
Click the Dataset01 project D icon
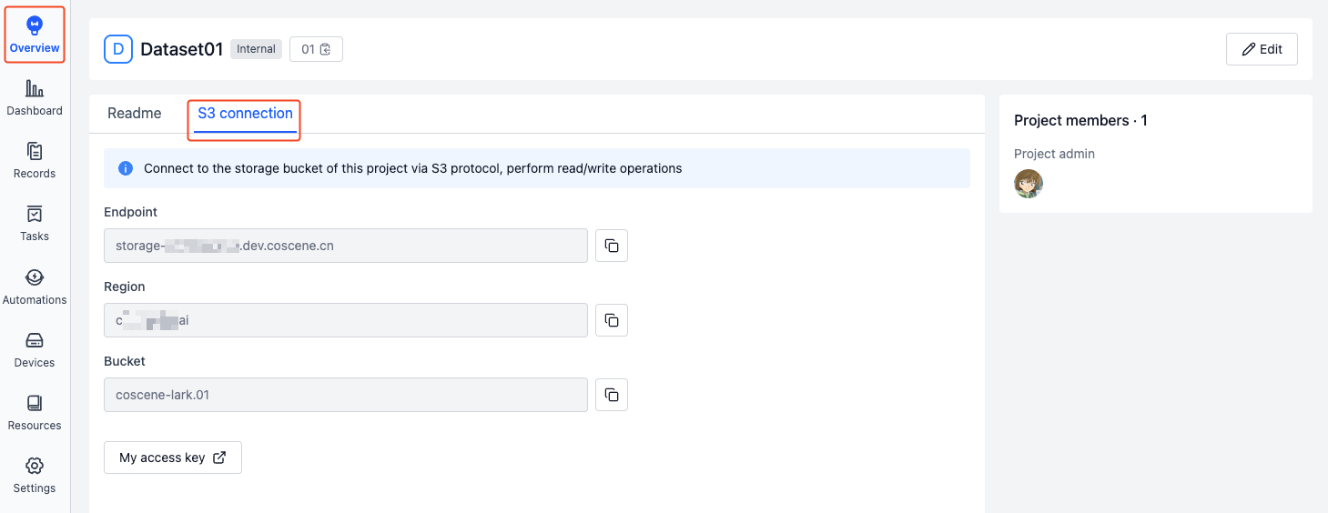(118, 49)
